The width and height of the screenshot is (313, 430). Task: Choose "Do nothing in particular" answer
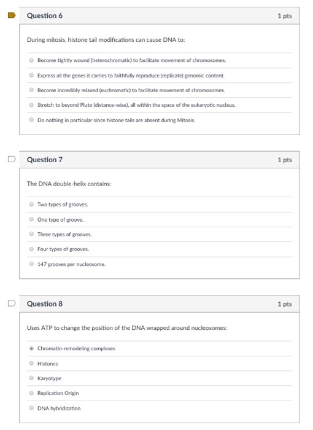31,120
